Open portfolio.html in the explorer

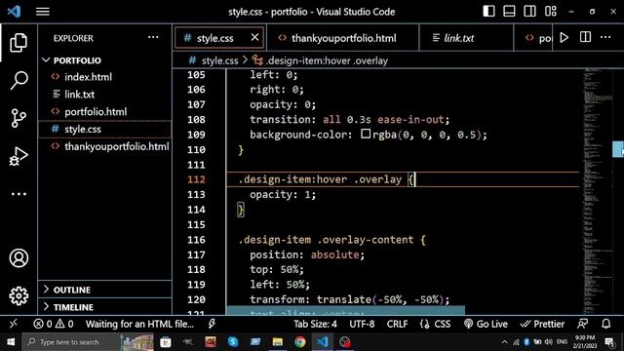tap(105, 112)
